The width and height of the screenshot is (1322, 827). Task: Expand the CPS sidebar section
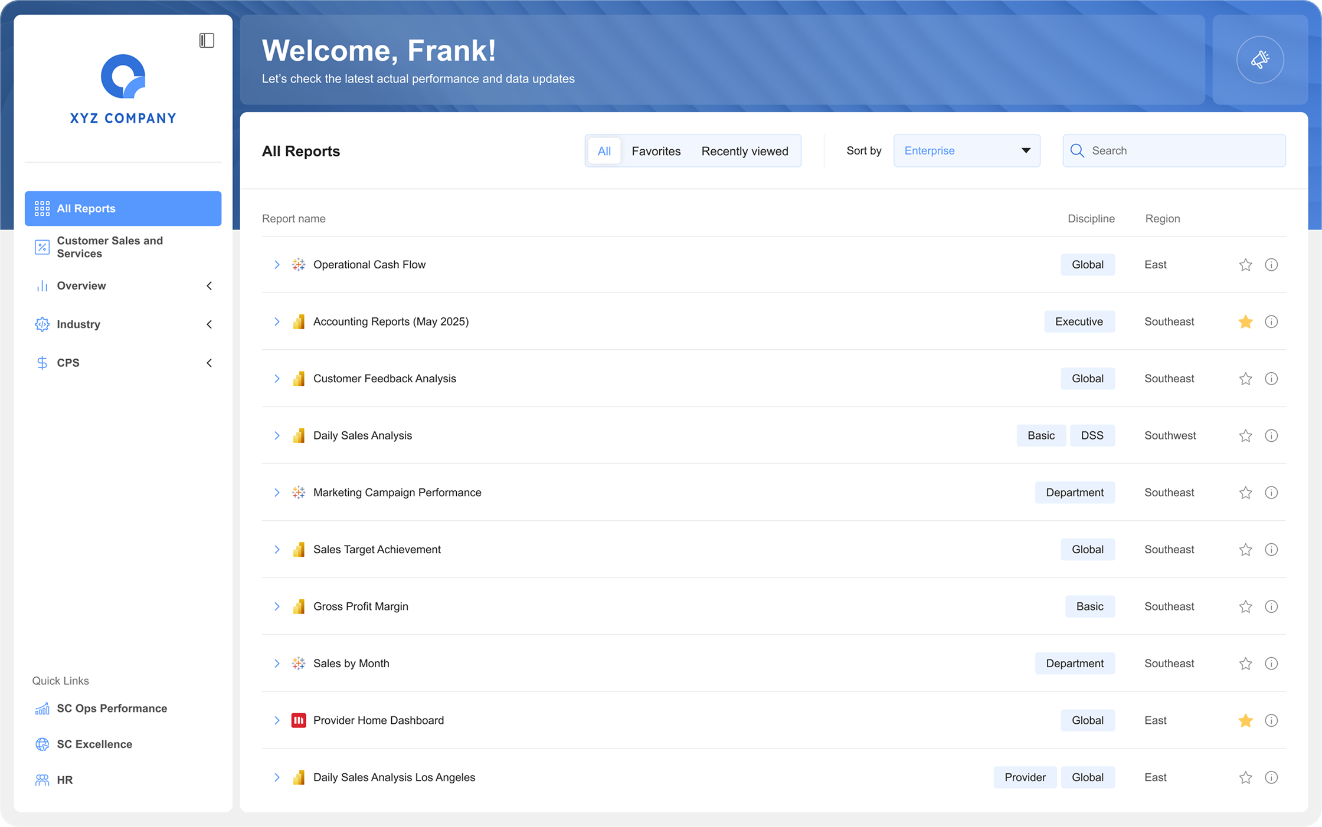tap(209, 363)
